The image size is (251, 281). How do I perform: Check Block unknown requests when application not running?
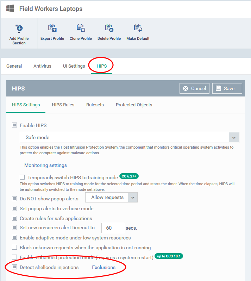click(x=15, y=248)
